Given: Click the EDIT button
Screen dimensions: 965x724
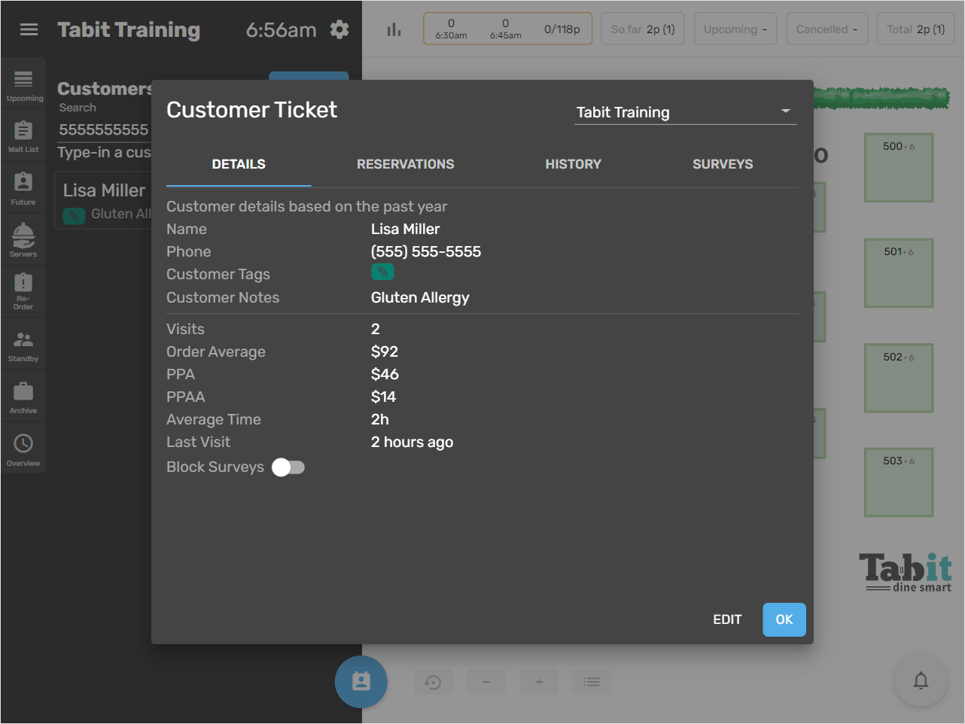Looking at the screenshot, I should point(726,619).
